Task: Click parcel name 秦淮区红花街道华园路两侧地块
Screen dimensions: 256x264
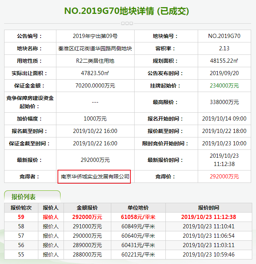Action: [x=95, y=48]
